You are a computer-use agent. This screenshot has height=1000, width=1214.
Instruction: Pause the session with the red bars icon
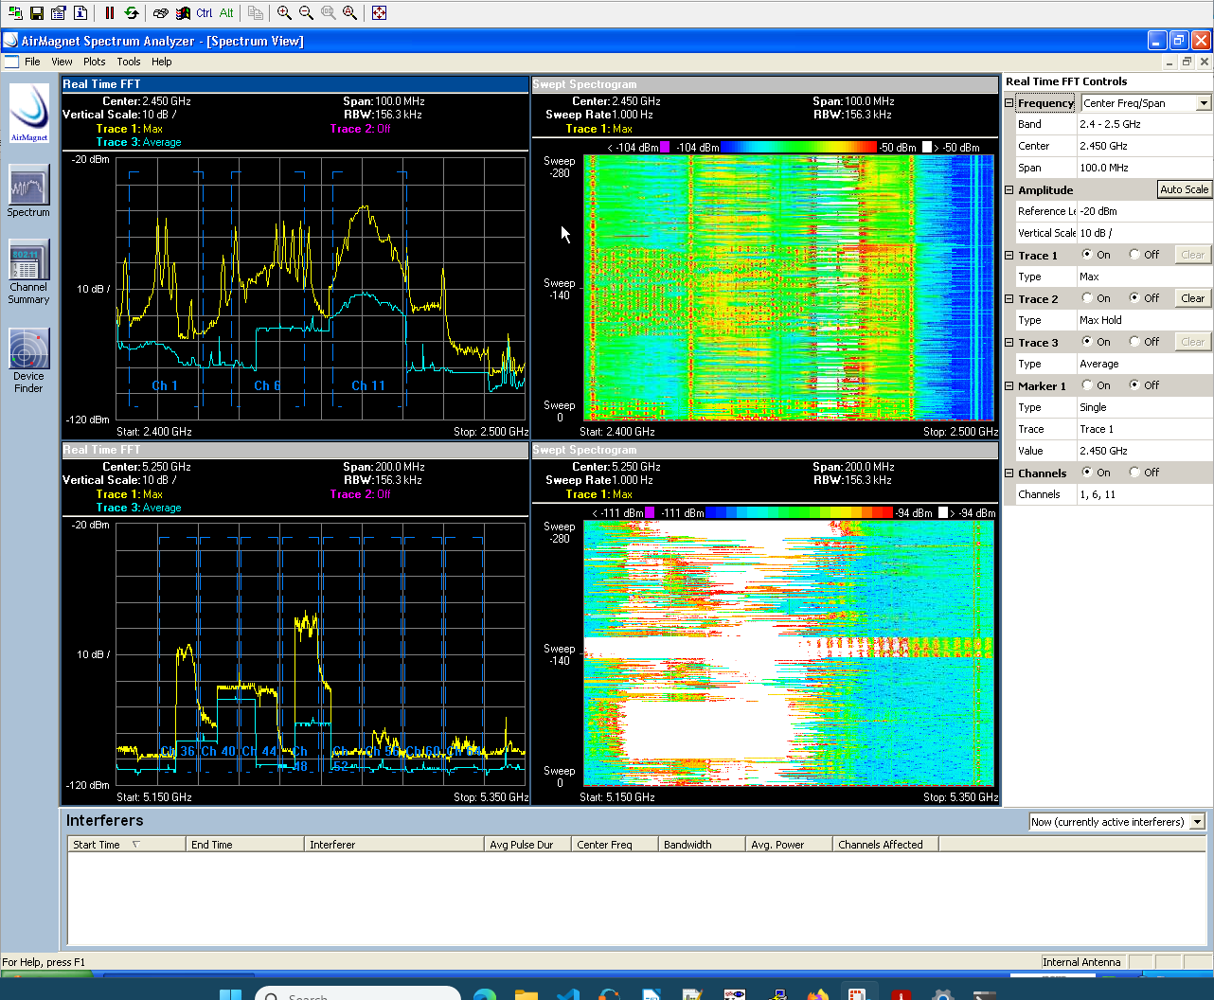tap(110, 12)
